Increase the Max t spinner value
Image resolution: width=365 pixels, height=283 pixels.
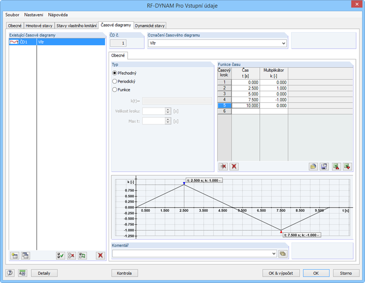(x=168, y=119)
